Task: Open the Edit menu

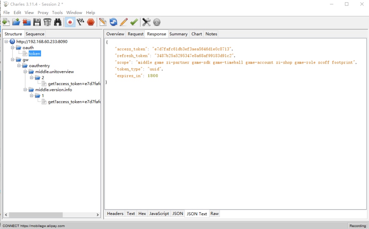Action: tap(17, 12)
